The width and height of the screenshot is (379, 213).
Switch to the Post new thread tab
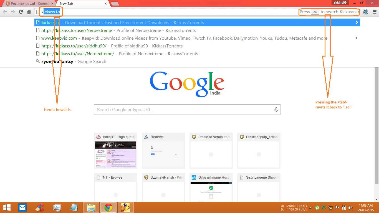[x=28, y=4]
